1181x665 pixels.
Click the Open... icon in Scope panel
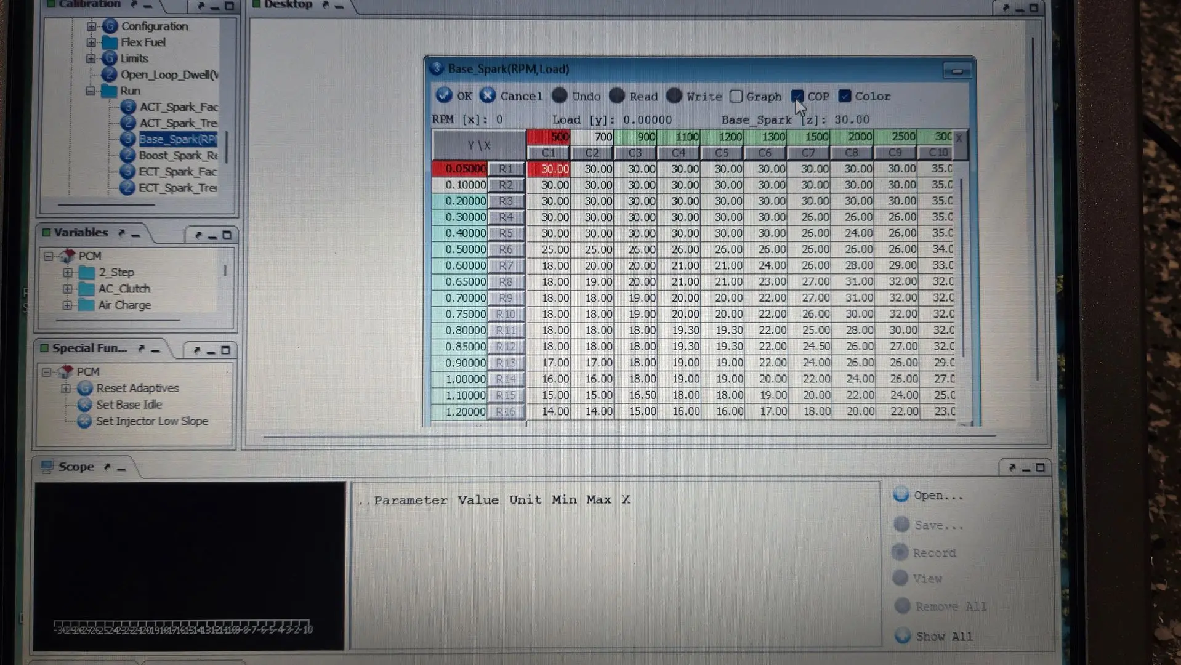(x=901, y=494)
